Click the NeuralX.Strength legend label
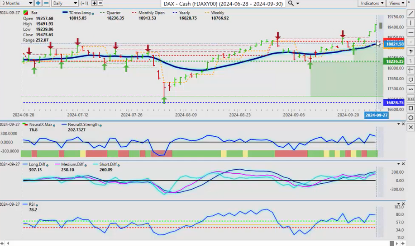The width and height of the screenshot is (415, 246). click(83, 125)
